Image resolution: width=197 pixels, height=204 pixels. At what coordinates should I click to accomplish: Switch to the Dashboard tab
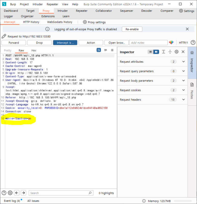point(11,11)
